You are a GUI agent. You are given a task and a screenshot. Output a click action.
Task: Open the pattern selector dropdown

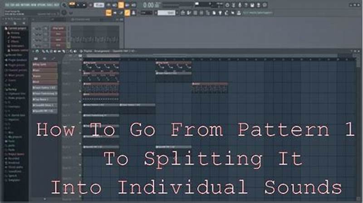pos(167,13)
